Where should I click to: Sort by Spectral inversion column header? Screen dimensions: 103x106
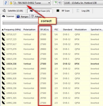pos(97,29)
